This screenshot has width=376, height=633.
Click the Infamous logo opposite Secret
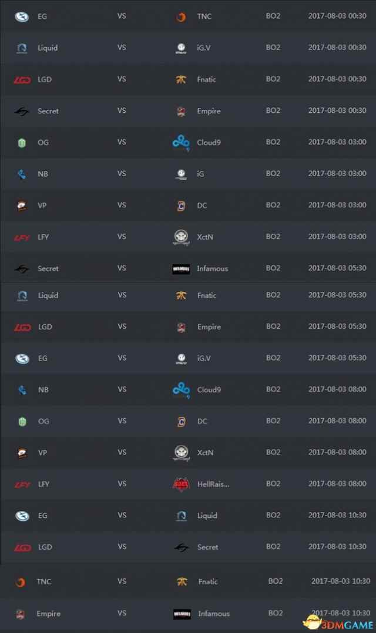(181, 269)
